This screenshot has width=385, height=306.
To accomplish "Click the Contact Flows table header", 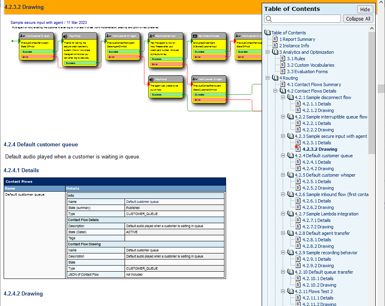I will pos(115,181).
